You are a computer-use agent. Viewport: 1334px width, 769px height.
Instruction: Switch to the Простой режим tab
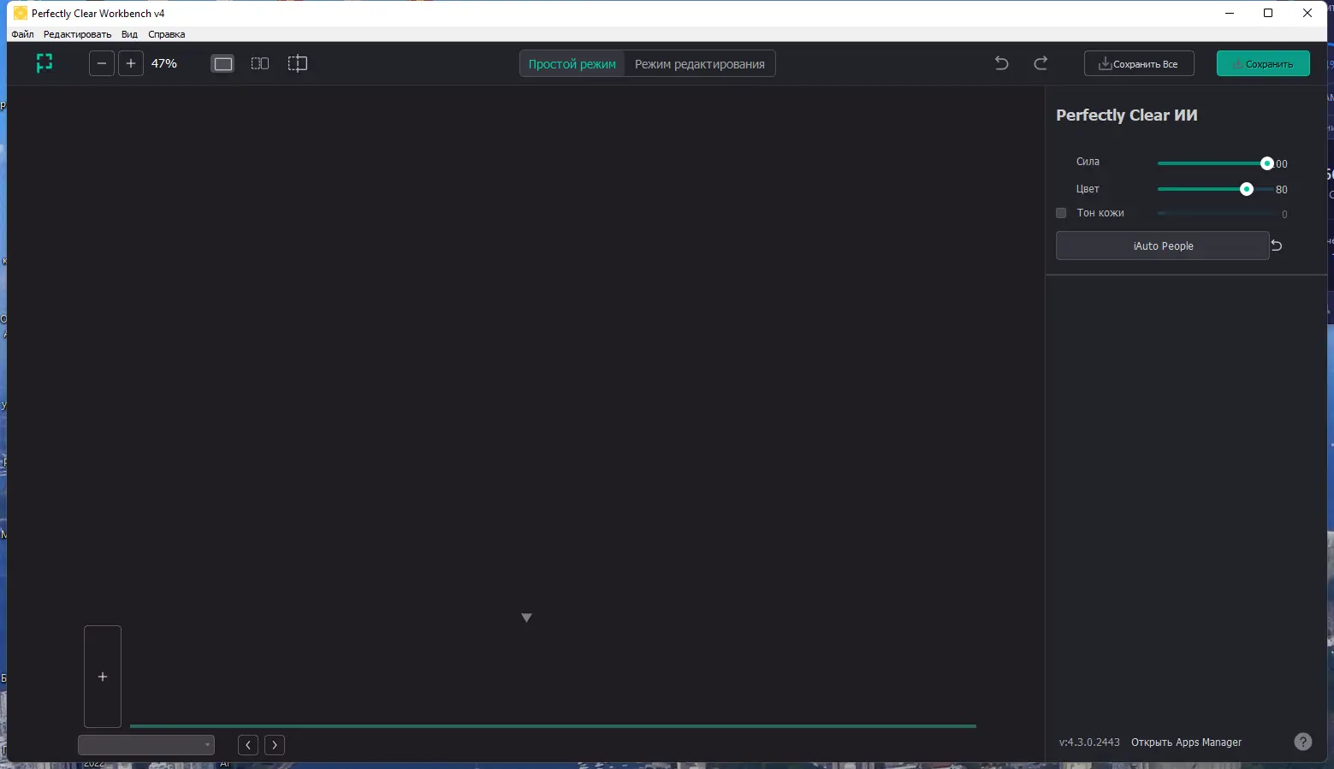point(572,64)
